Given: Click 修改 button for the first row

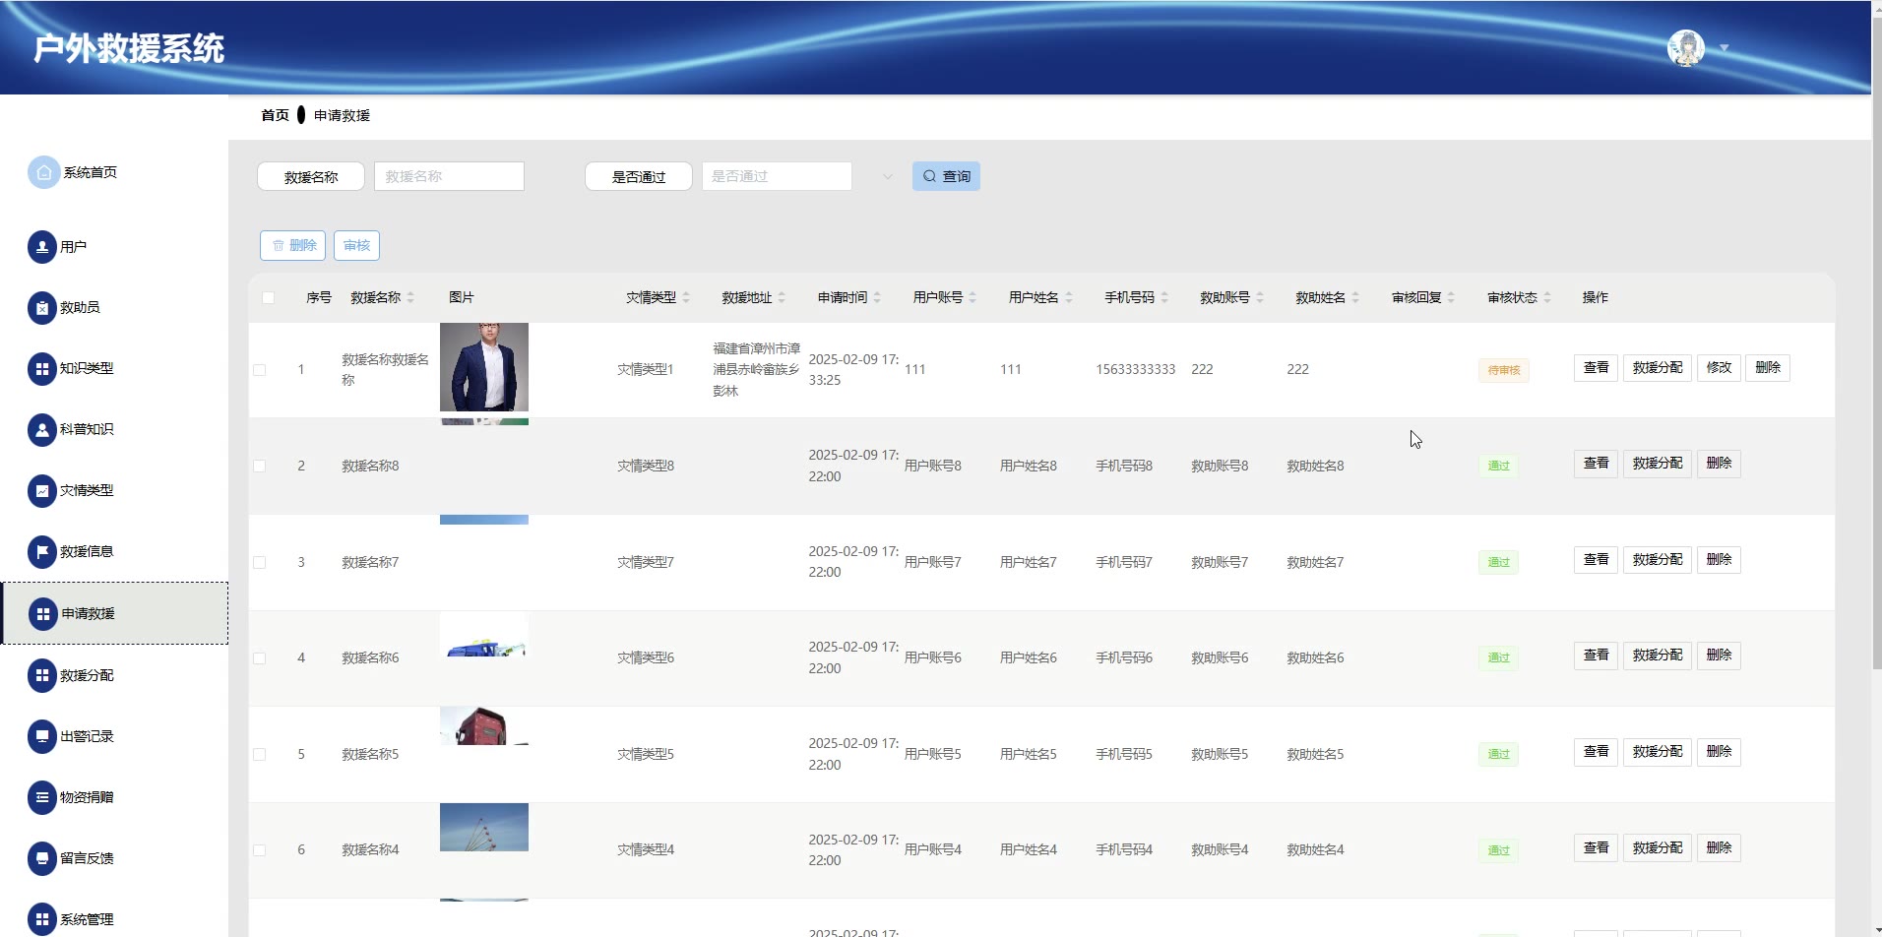Looking at the screenshot, I should click(x=1719, y=368).
